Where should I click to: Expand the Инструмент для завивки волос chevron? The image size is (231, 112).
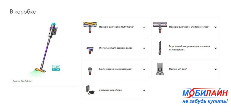(x=144, y=48)
